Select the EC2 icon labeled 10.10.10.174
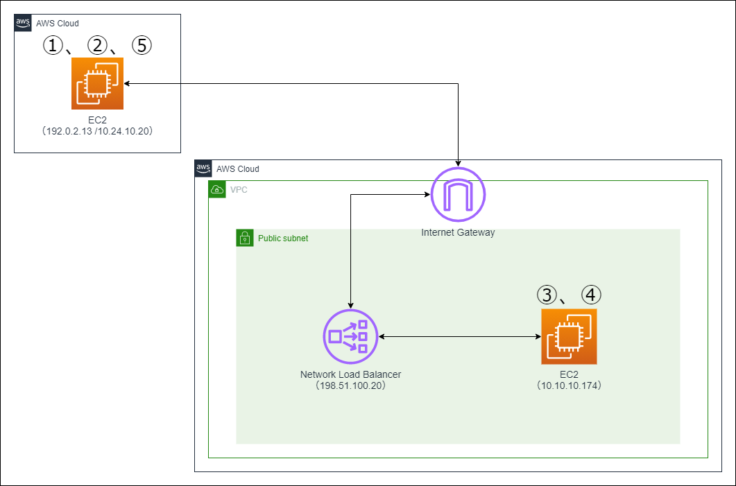The height and width of the screenshot is (486, 736). pos(568,336)
